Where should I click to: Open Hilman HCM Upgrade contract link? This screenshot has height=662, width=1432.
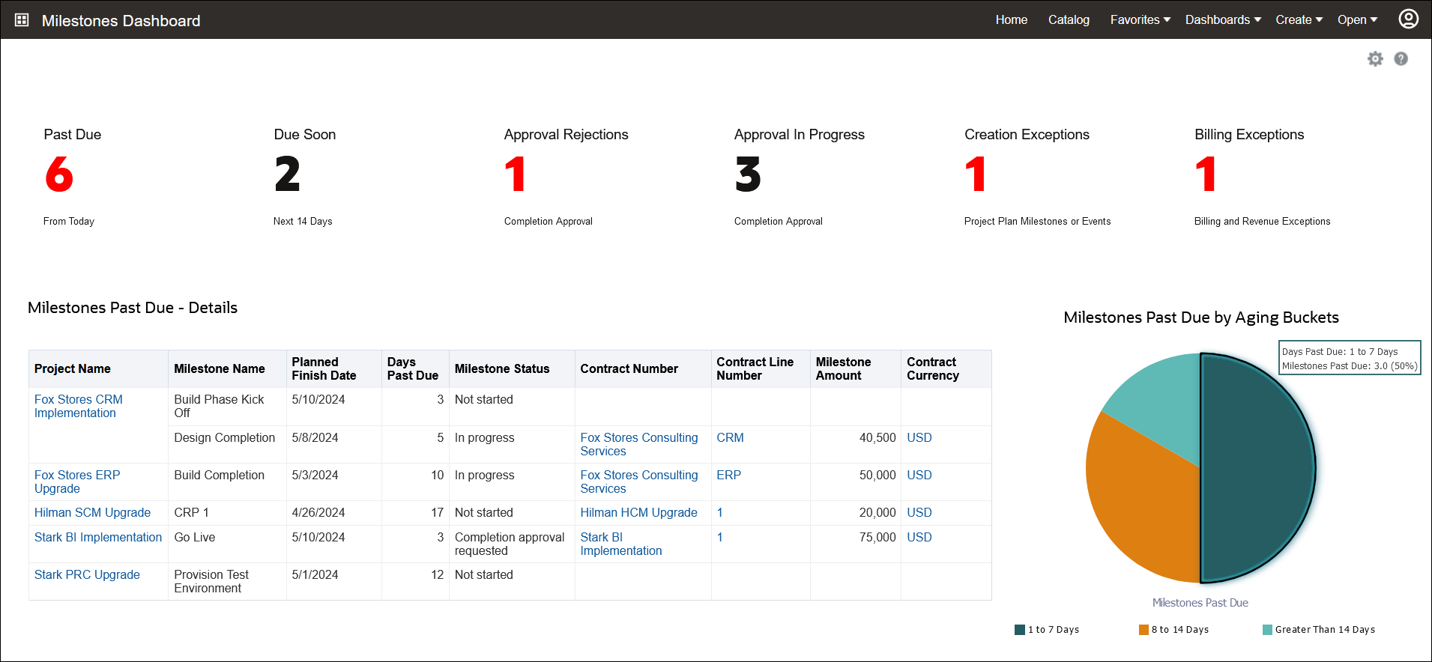tap(639, 513)
